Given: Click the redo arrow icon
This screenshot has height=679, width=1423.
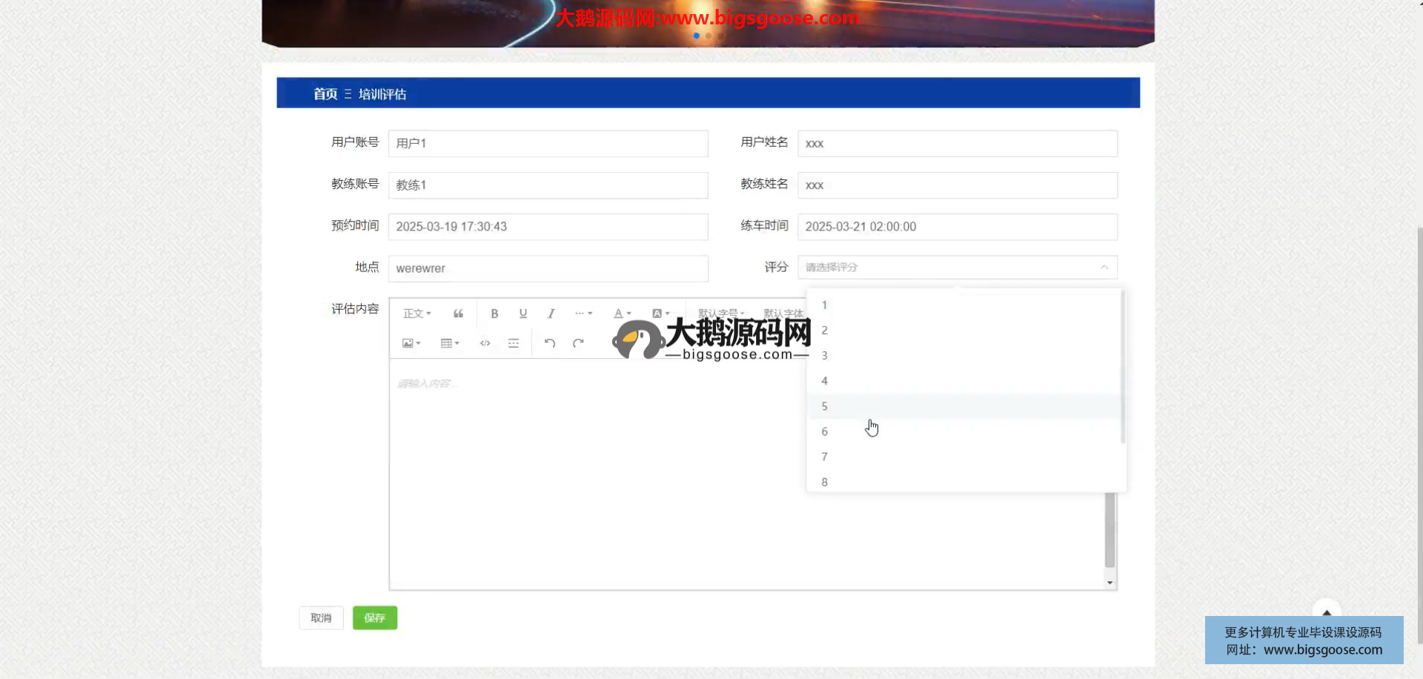Looking at the screenshot, I should click(x=578, y=343).
